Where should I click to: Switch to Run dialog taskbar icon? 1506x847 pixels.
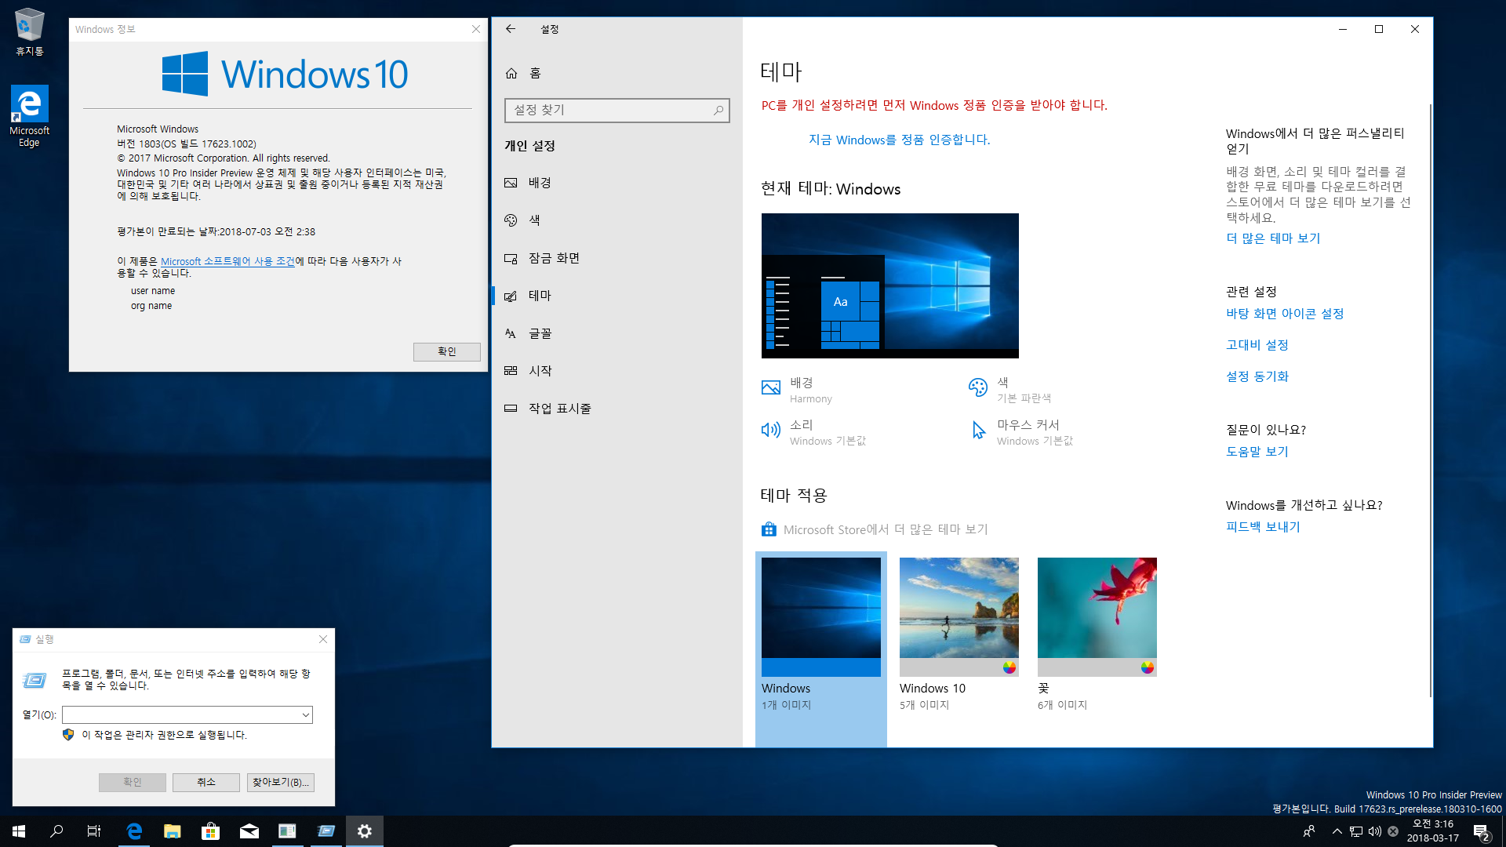point(326,831)
